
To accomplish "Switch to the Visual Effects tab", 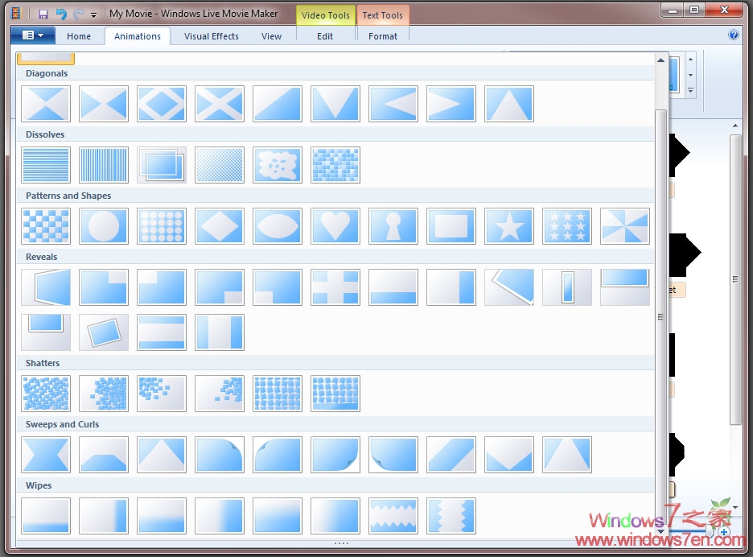I will coord(212,35).
